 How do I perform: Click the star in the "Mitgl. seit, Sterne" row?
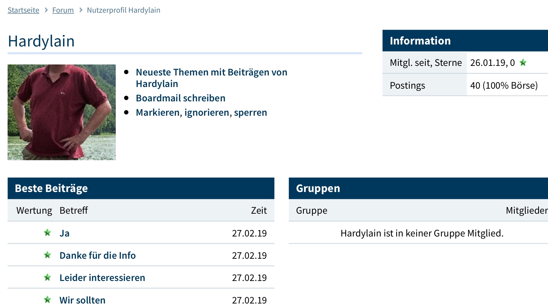click(523, 63)
